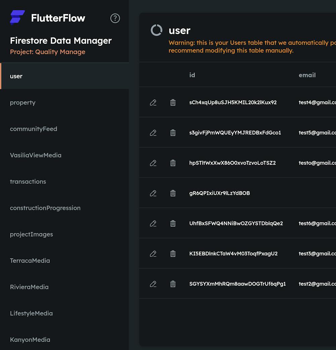Image resolution: width=336 pixels, height=350 pixels.
Task: Open the RivieraMedia collection
Action: pyautogui.click(x=65, y=287)
